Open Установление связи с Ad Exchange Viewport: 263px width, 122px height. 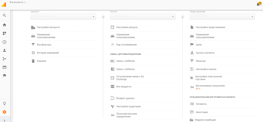pyautogui.click(x=130, y=78)
